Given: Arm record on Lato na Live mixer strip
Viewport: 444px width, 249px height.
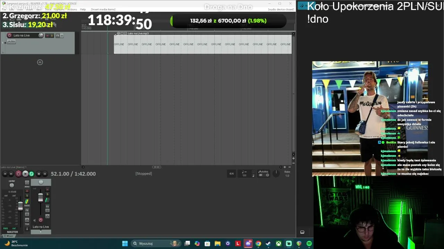Looking at the screenshot, I should 41,220.
